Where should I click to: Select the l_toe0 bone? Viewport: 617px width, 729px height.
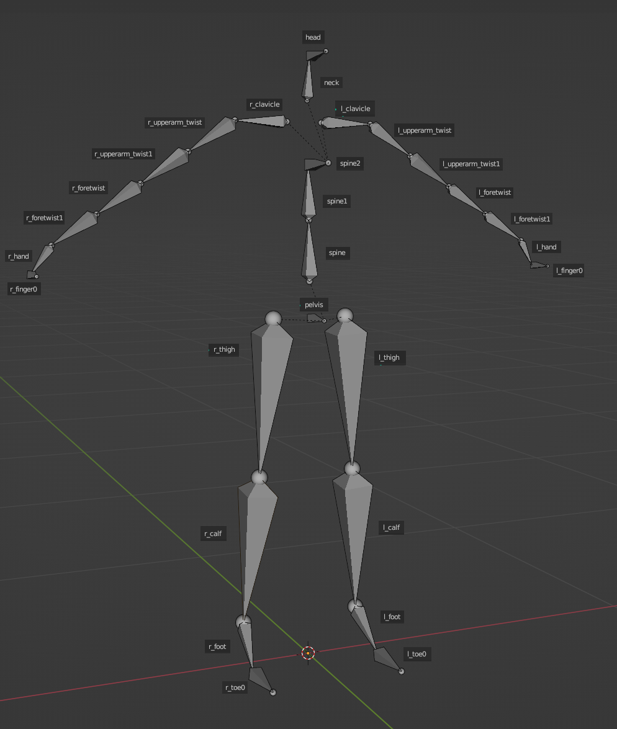(x=386, y=658)
